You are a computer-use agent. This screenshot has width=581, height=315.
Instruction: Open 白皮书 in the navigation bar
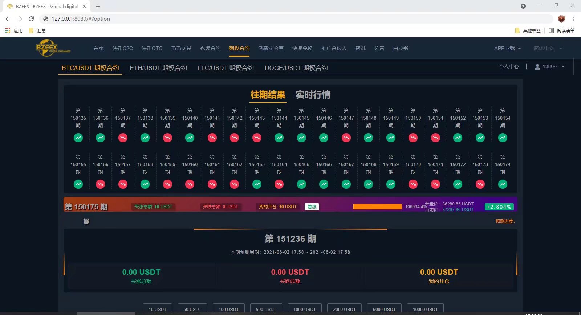click(401, 48)
